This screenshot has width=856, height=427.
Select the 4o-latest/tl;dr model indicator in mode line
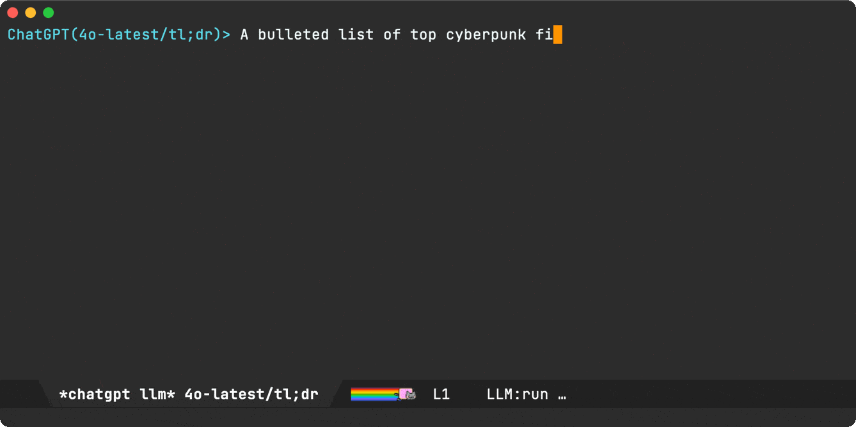click(251, 394)
